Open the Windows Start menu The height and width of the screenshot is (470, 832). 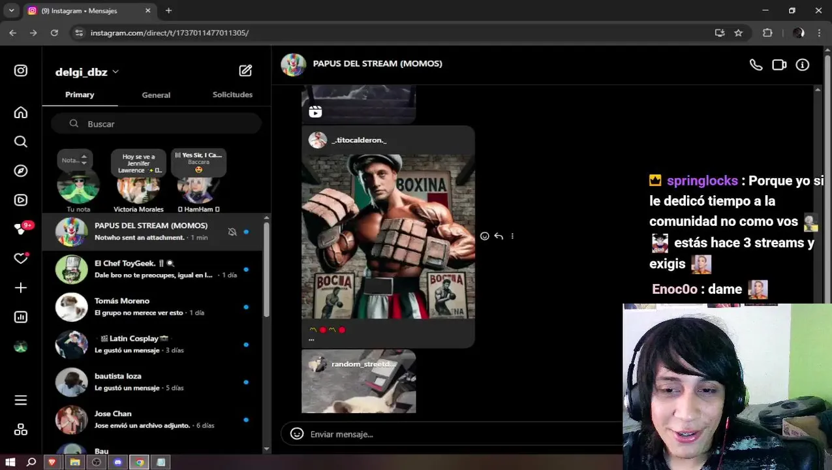pos(10,462)
